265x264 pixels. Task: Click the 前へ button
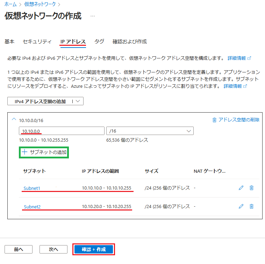coord(19,249)
